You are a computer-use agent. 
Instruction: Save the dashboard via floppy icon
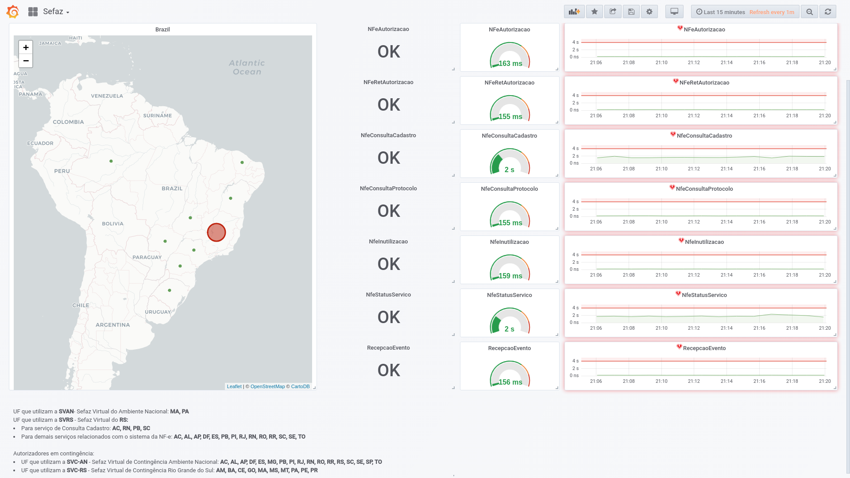point(631,12)
